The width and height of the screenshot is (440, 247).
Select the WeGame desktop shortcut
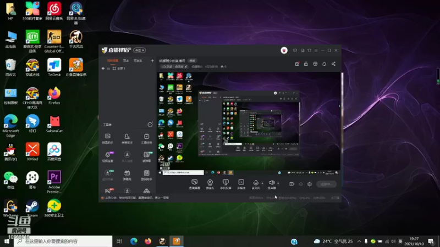click(x=10, y=208)
